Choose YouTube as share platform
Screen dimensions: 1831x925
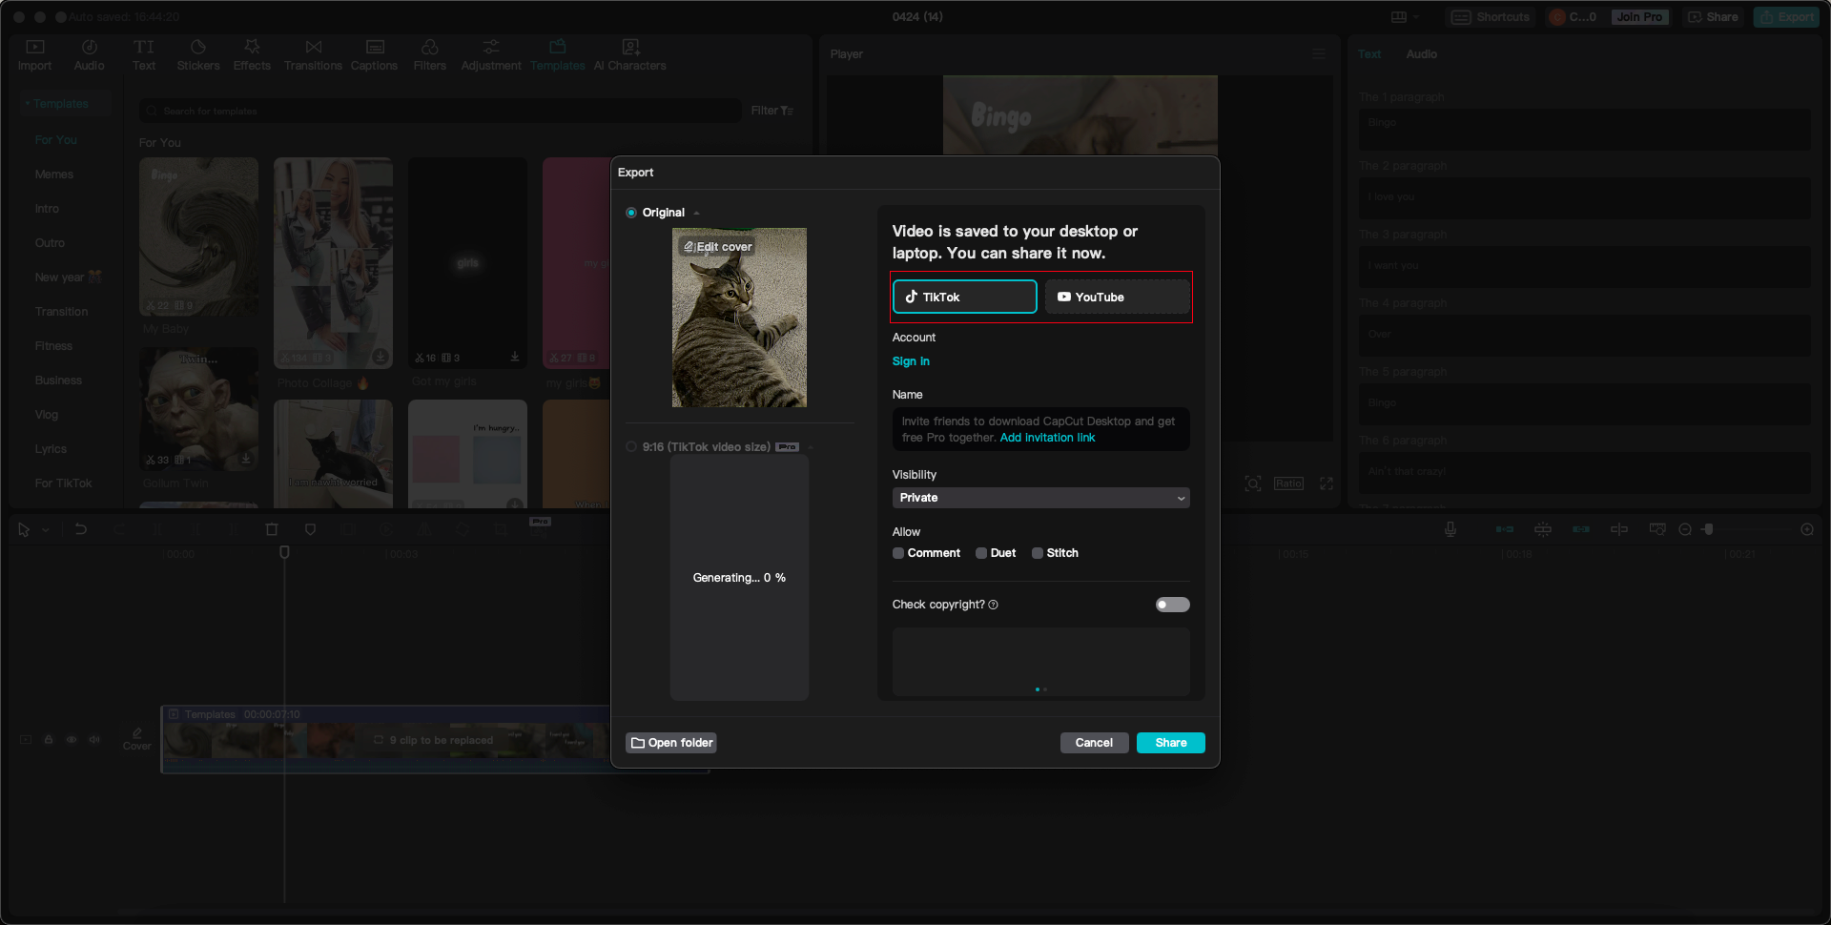click(x=1117, y=297)
